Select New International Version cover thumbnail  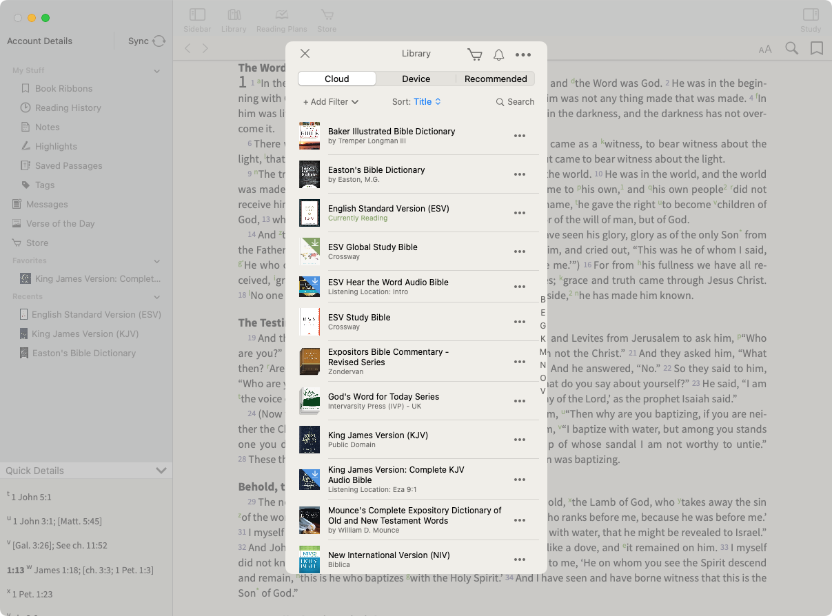pyautogui.click(x=310, y=559)
